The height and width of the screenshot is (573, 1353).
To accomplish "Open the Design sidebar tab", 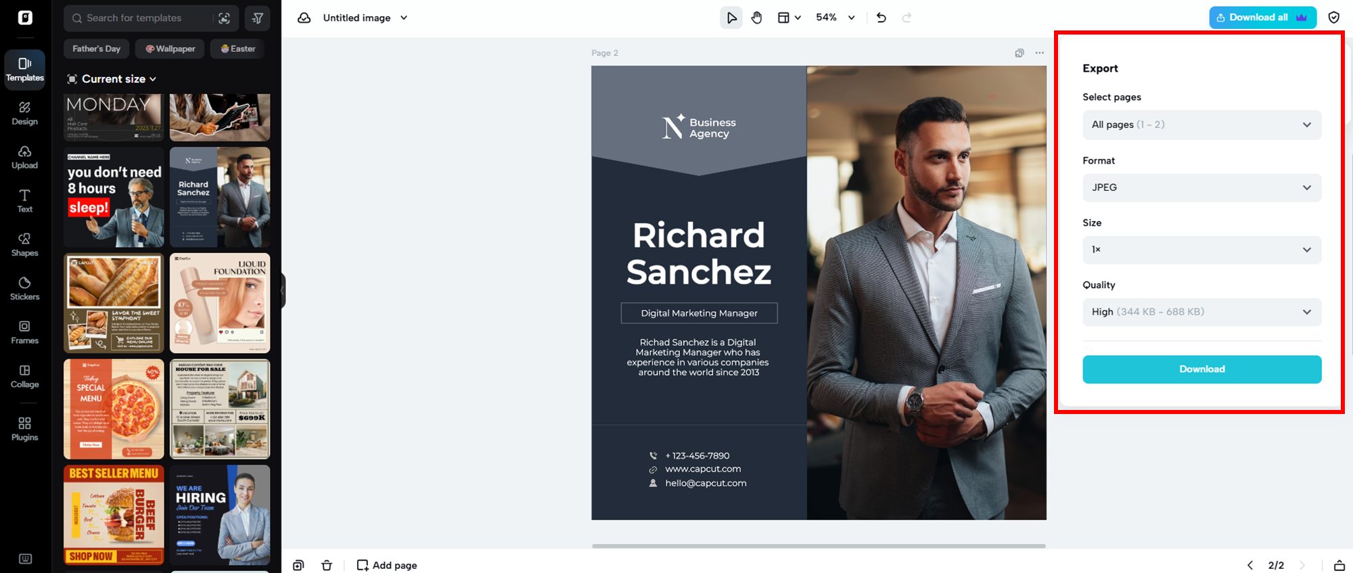I will coord(25,113).
